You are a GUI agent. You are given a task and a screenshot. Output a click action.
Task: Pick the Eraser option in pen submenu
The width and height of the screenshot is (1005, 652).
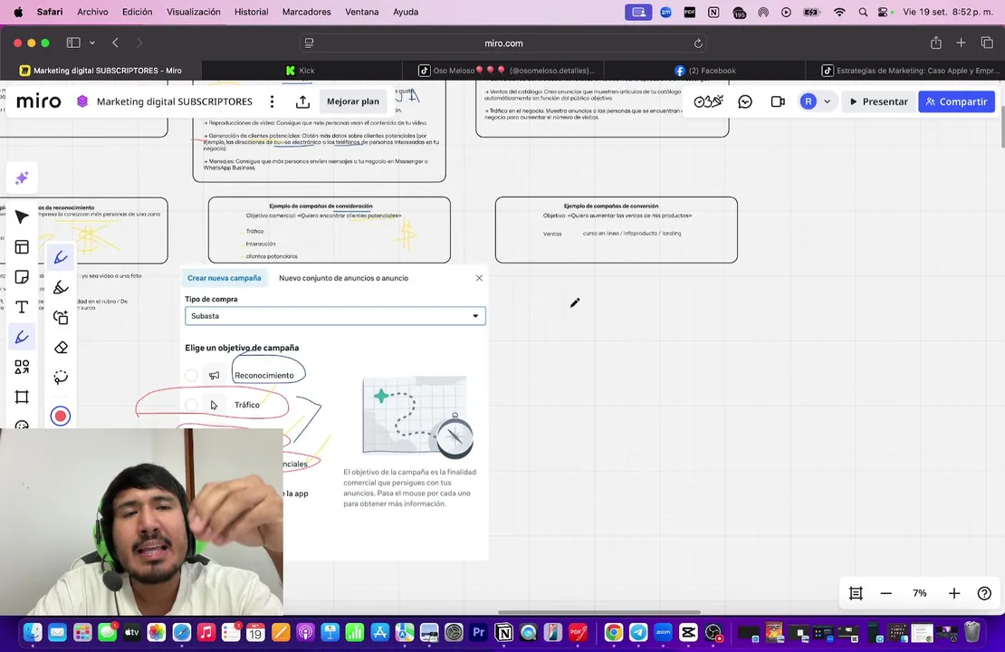pyautogui.click(x=61, y=348)
